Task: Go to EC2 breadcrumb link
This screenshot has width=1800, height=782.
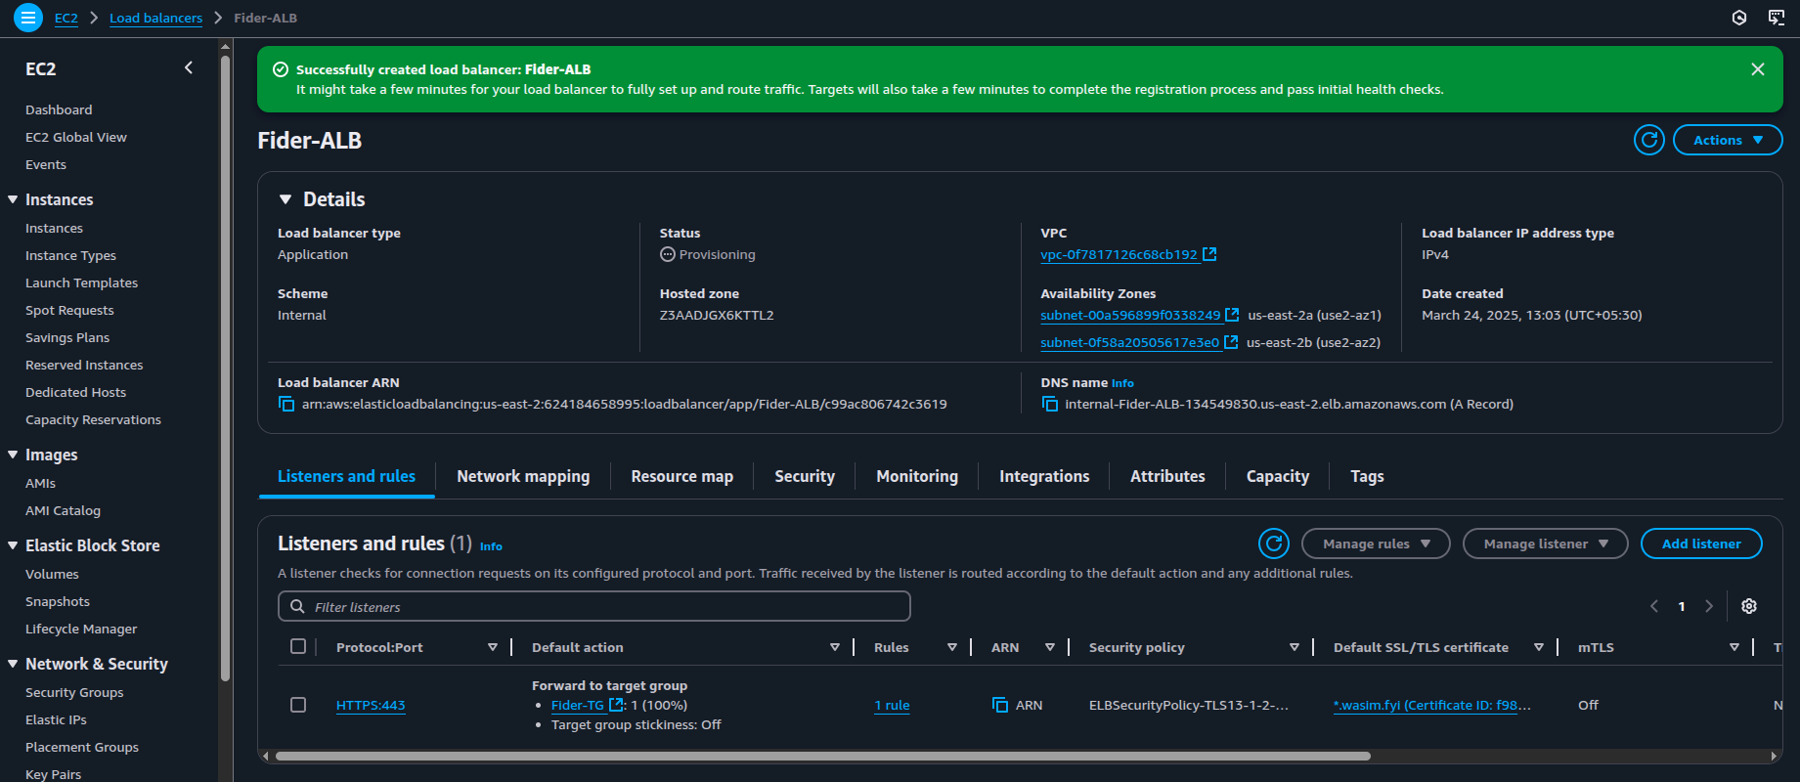Action: coord(66,18)
